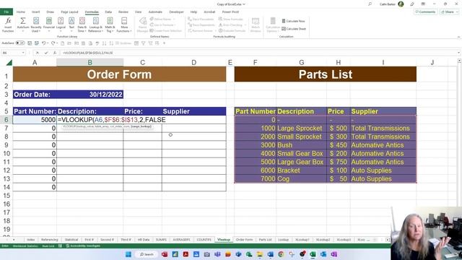The height and width of the screenshot is (260, 462).
Task: Click the Select All triangle corner
Action: click(x=9, y=63)
